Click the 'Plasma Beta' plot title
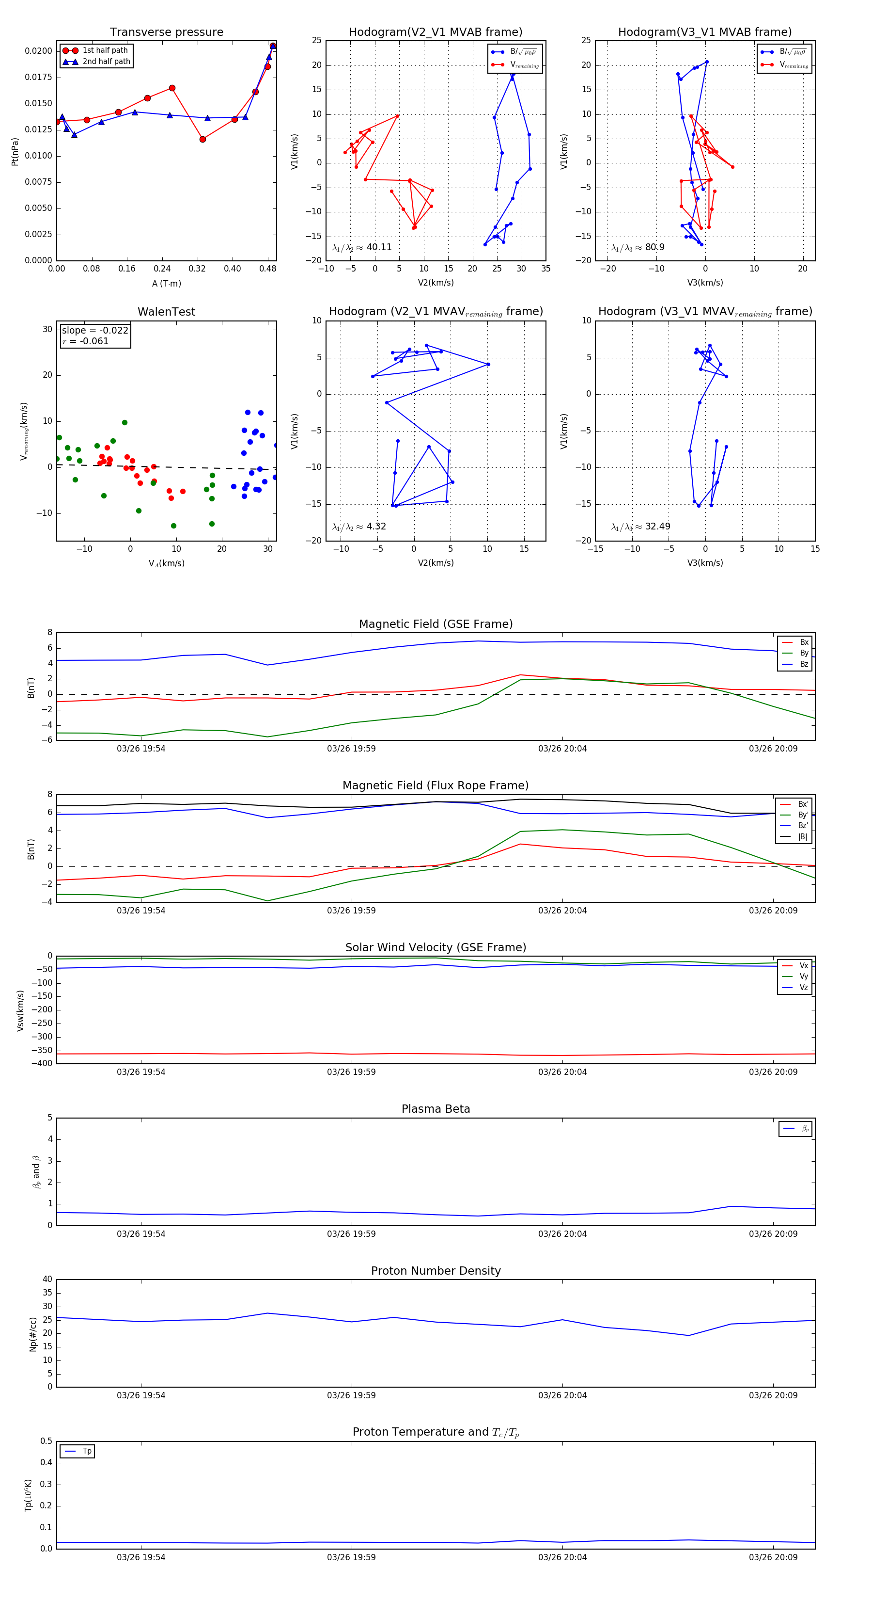 click(x=436, y=1109)
